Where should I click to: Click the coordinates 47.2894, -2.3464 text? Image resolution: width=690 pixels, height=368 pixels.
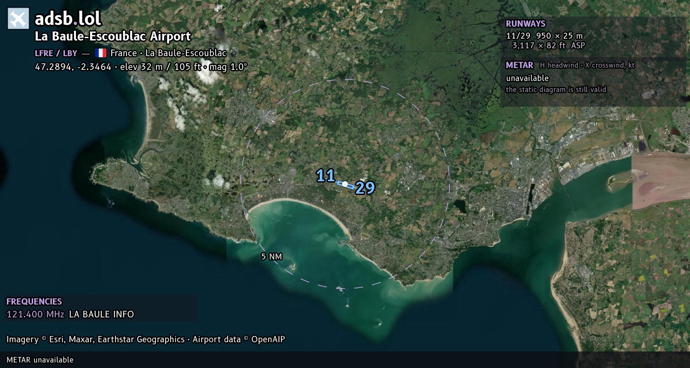(73, 67)
